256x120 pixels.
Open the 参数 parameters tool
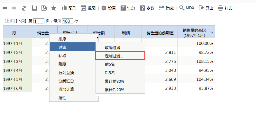click(147, 8)
